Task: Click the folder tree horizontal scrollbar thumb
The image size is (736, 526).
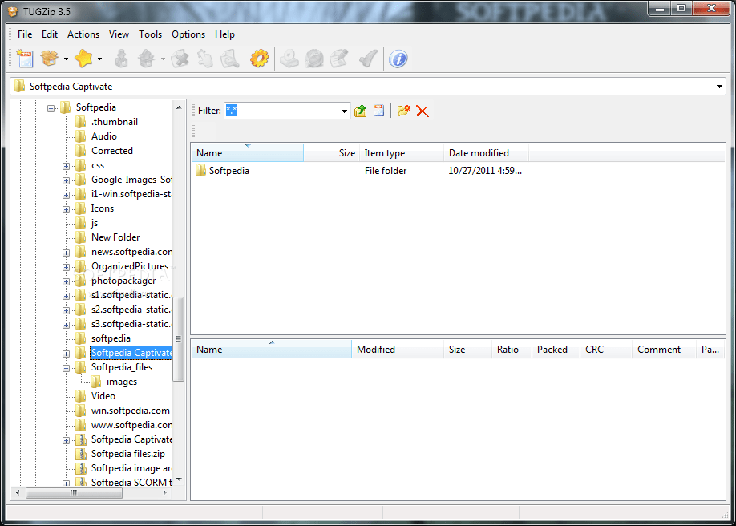Action: [x=74, y=493]
